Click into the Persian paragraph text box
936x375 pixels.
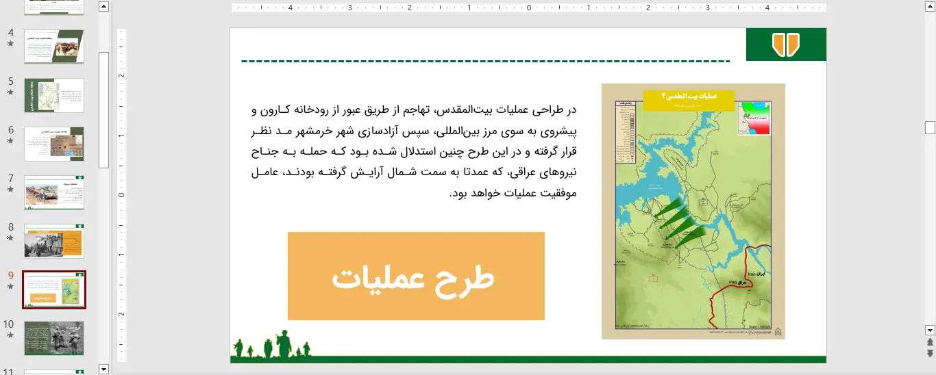pos(415,151)
